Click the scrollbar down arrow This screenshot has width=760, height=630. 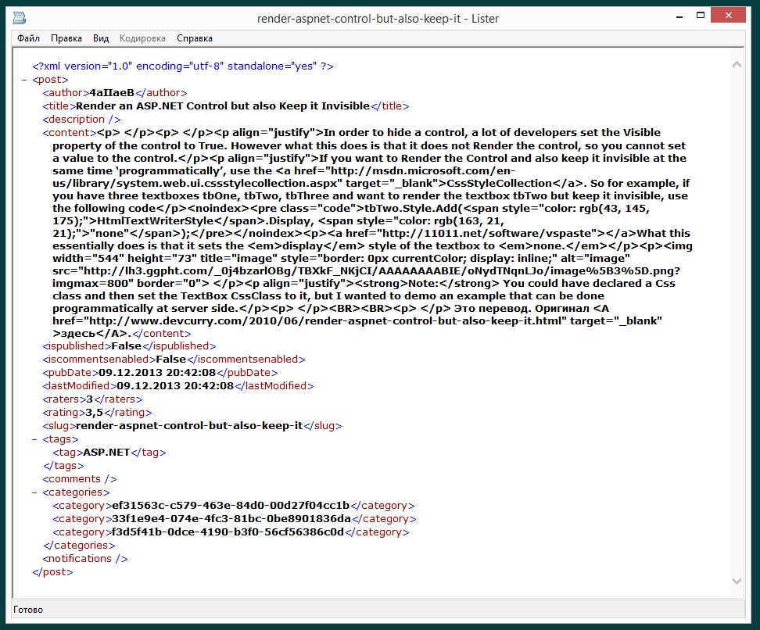click(x=737, y=581)
